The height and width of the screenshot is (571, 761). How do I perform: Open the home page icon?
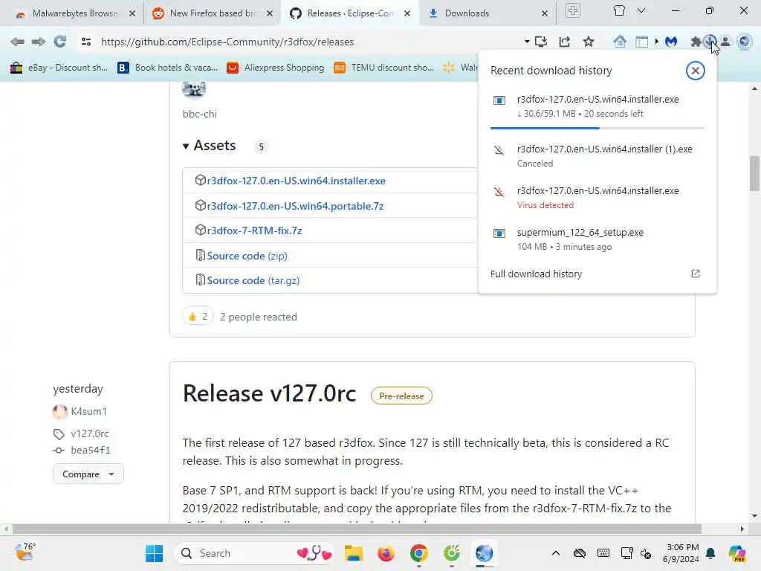point(620,42)
